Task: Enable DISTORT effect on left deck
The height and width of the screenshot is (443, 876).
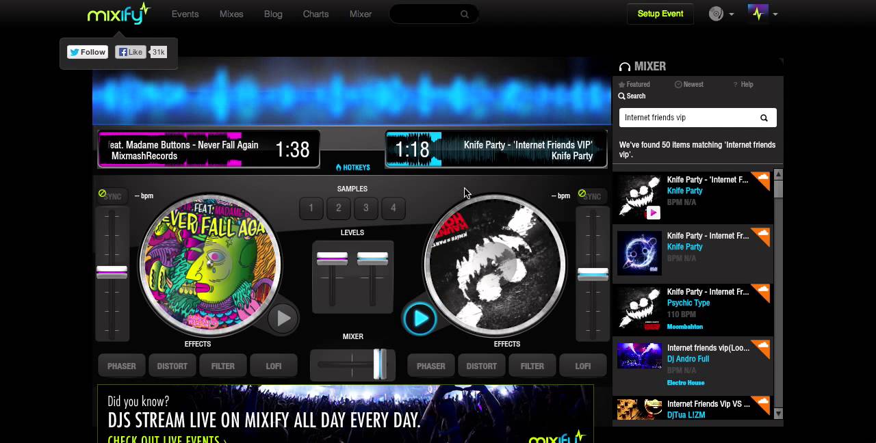Action: point(172,366)
